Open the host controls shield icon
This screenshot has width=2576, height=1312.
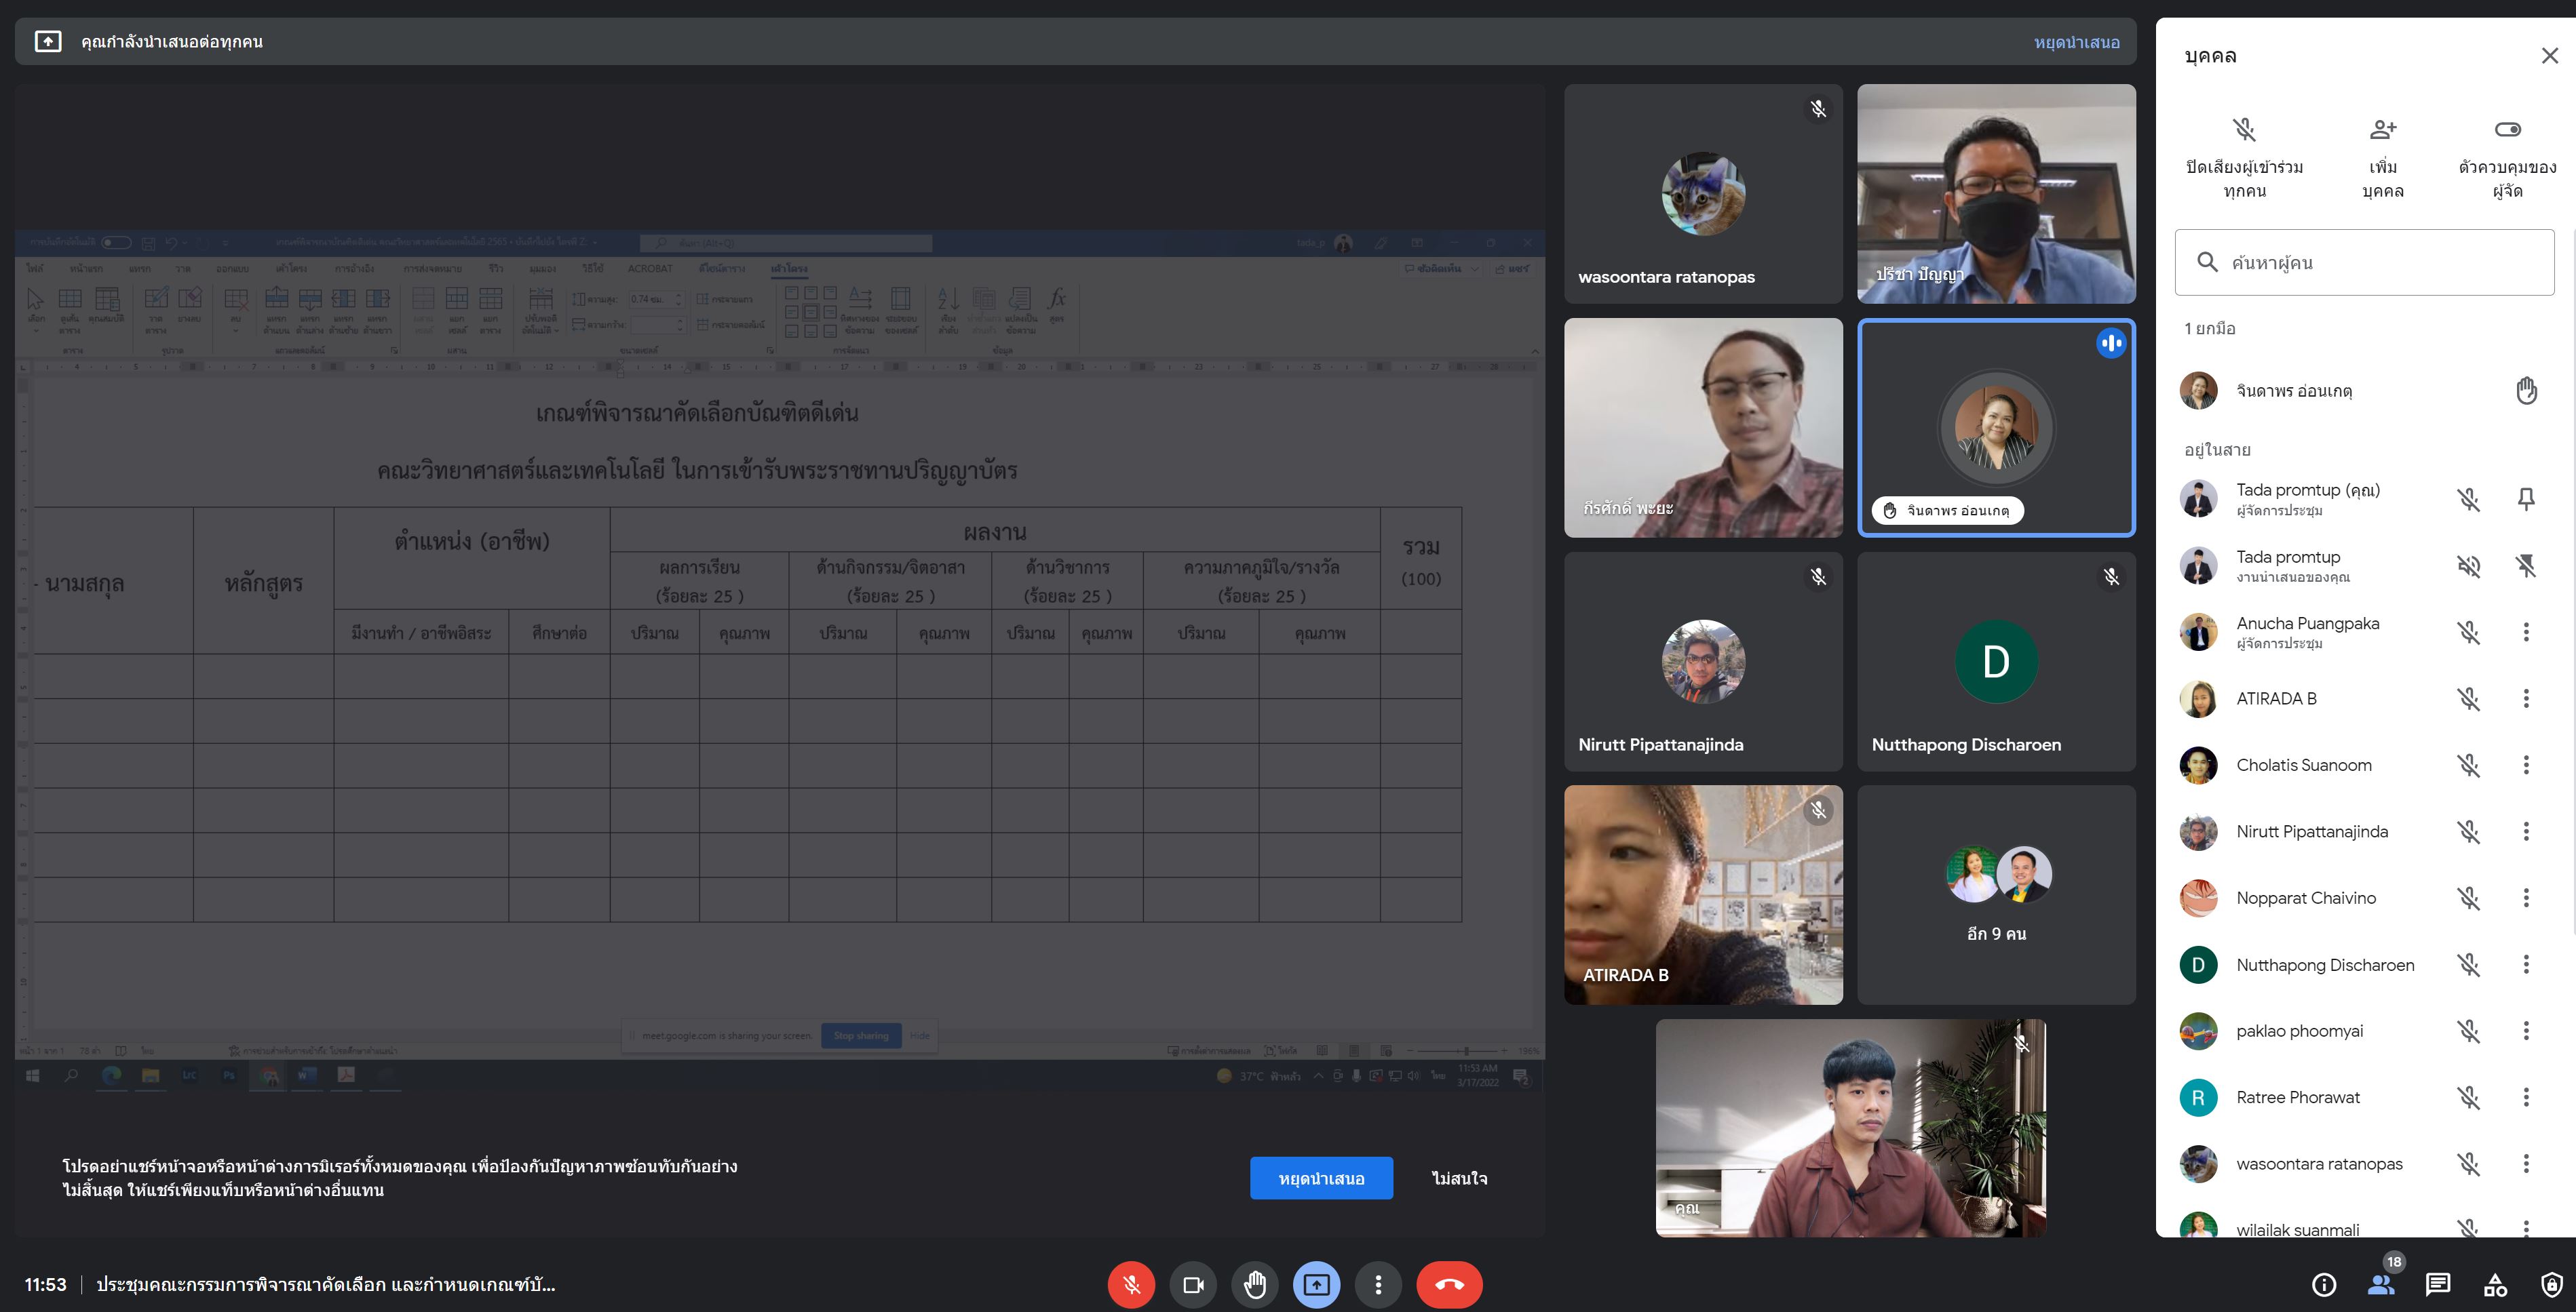[2552, 1284]
